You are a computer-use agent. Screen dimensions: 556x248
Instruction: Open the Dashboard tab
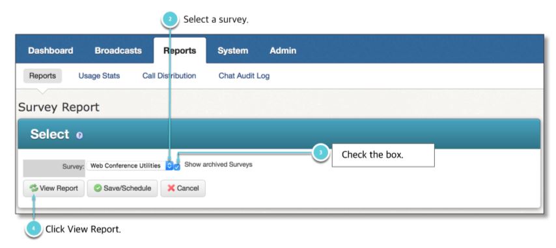[x=50, y=51]
